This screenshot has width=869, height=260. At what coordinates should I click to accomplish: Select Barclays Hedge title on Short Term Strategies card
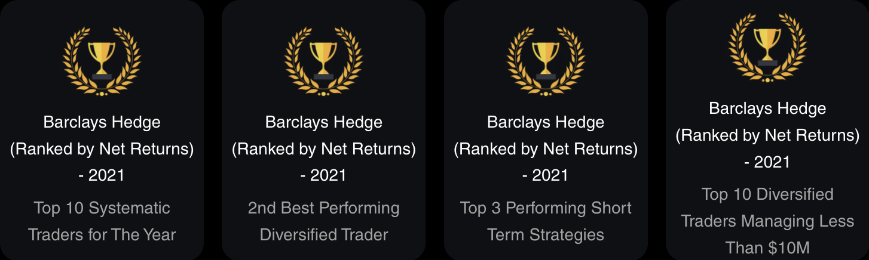546,123
